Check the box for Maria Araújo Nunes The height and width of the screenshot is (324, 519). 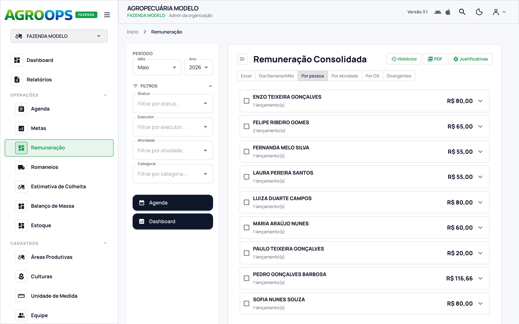(x=247, y=228)
